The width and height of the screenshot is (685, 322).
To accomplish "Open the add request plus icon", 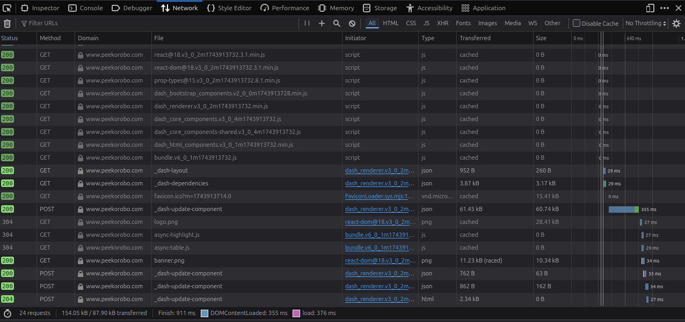I will 322,23.
